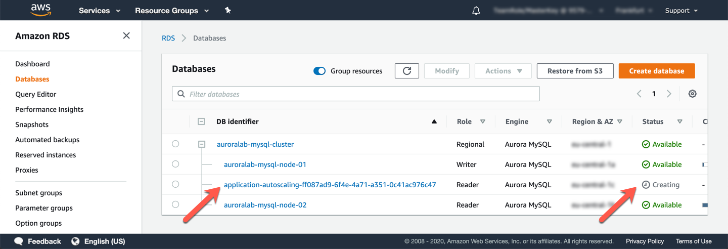Viewport: 728px width, 249px height.
Task: Select auroralab-mysql-cluster radio button
Action: coord(175,144)
